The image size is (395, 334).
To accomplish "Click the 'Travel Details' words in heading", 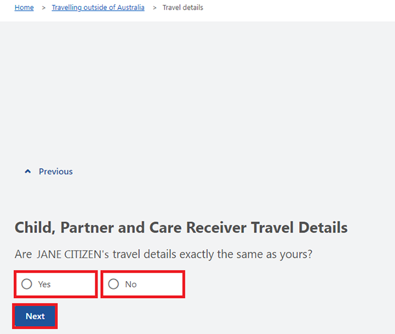I will [x=299, y=228].
